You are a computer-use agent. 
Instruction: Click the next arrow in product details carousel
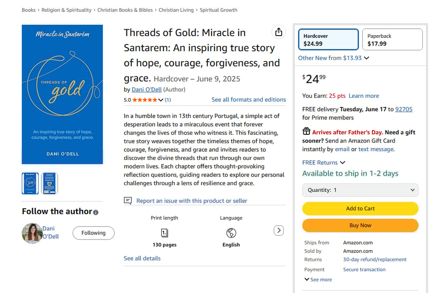click(279, 230)
